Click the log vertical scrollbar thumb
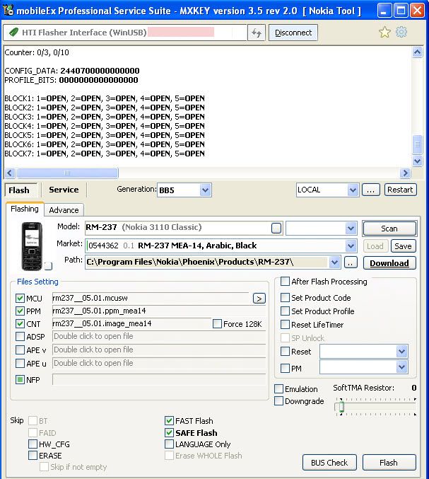 pyautogui.click(x=417, y=144)
